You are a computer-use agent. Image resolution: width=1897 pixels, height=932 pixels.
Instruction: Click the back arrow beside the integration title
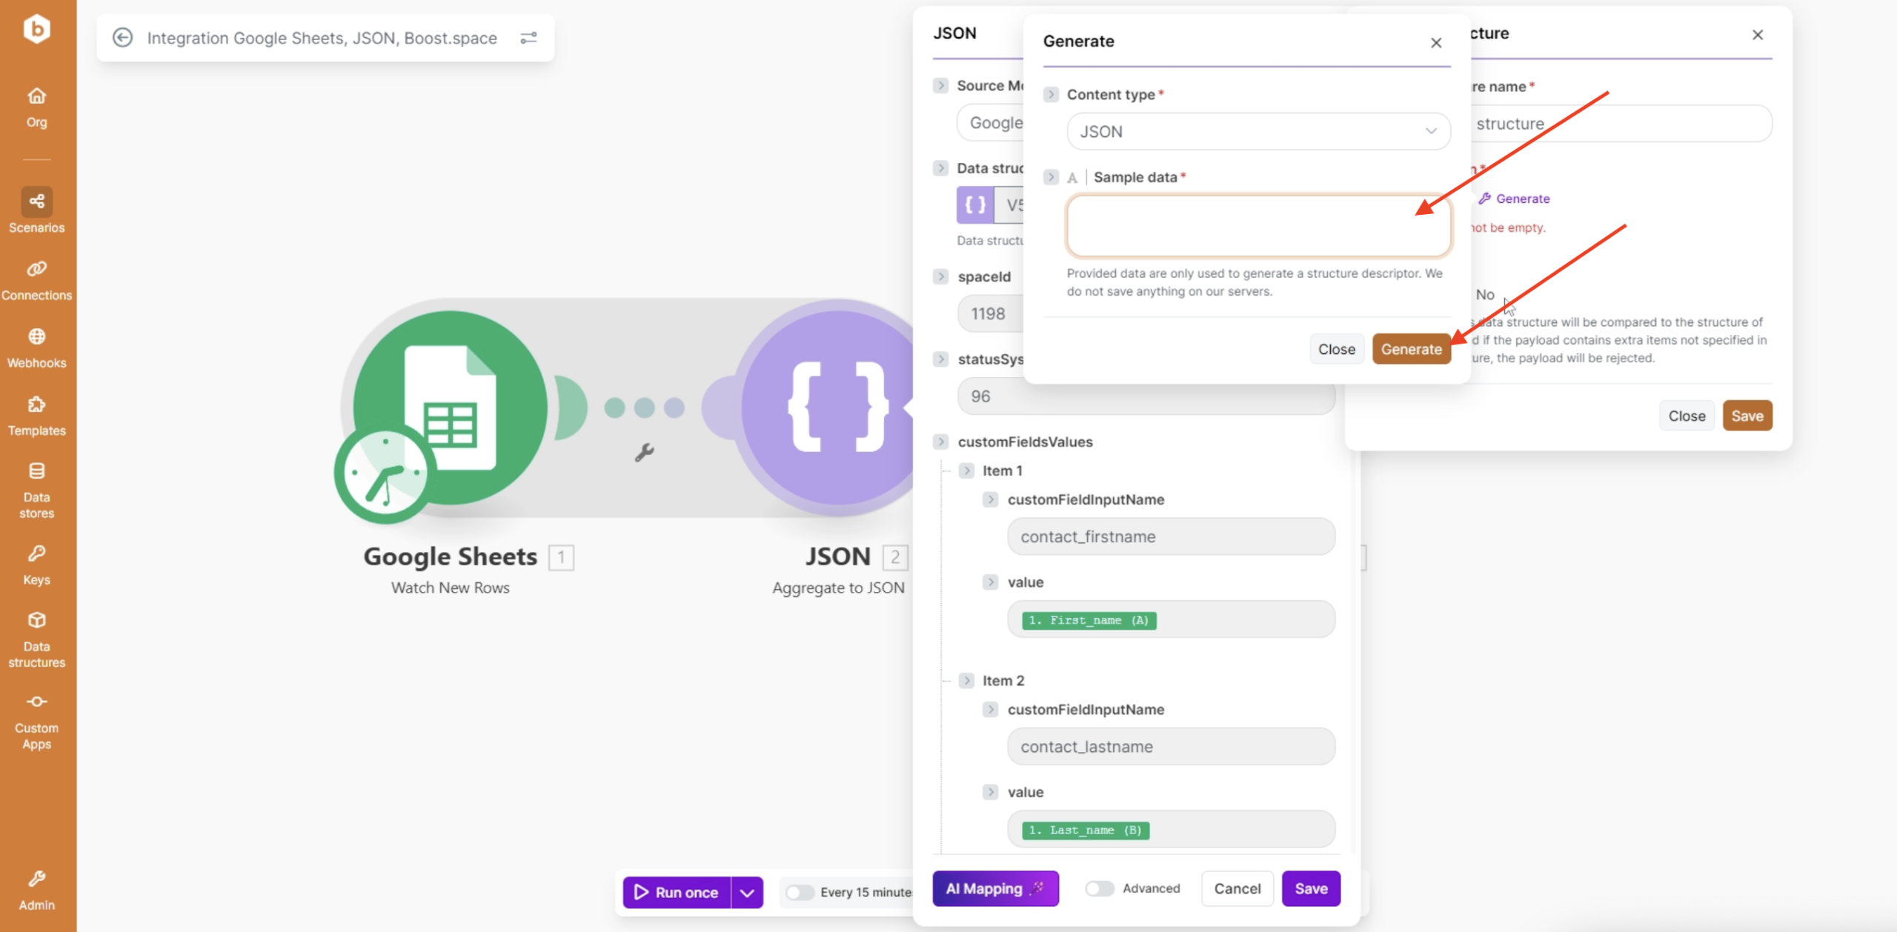coord(122,38)
